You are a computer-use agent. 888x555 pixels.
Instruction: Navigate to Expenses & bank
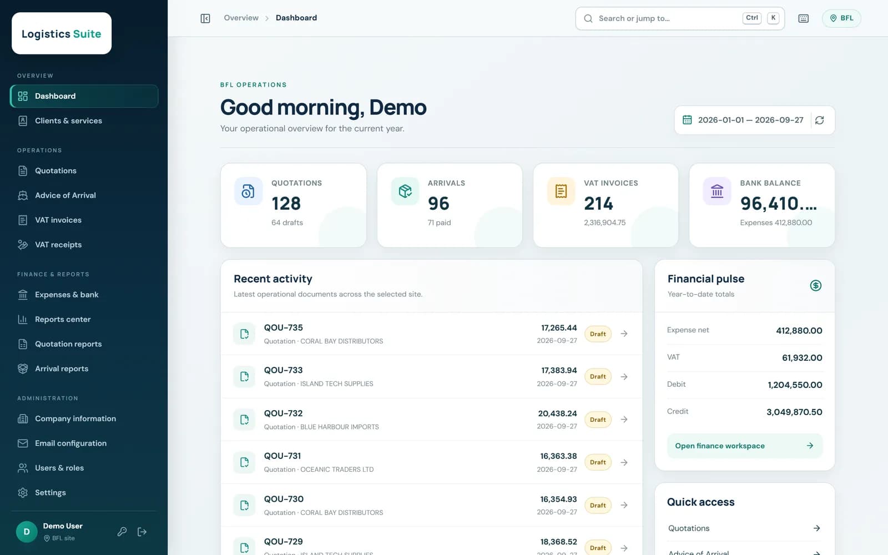84,295
